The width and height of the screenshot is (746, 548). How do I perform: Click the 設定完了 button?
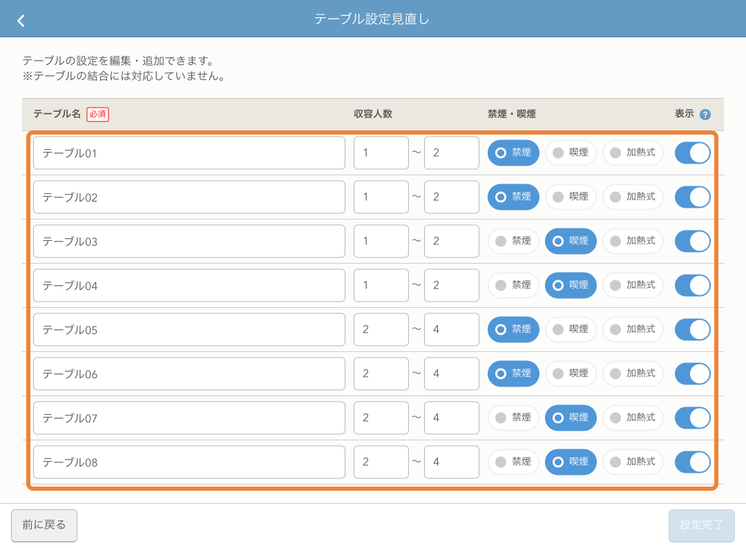(701, 525)
